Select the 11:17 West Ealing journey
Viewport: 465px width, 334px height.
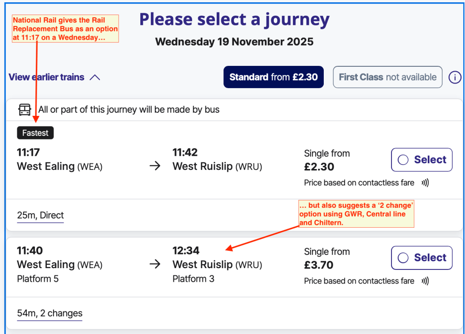pos(421,160)
